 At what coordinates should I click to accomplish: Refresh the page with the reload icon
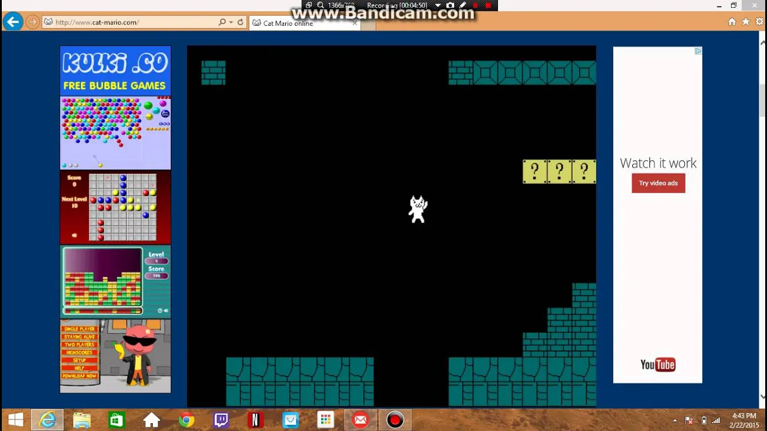240,22
